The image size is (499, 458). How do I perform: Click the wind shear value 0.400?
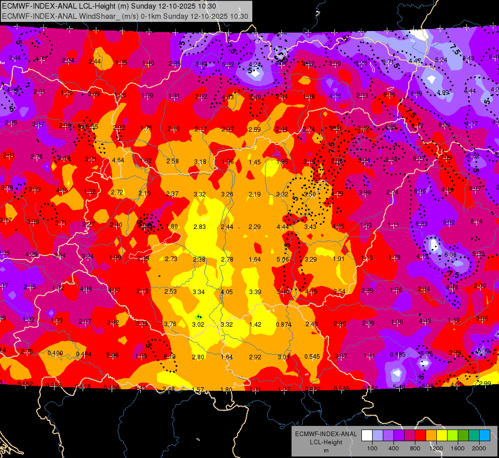coord(56,353)
